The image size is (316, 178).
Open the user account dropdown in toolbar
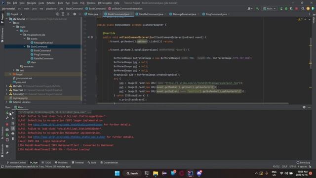click(x=250, y=9)
